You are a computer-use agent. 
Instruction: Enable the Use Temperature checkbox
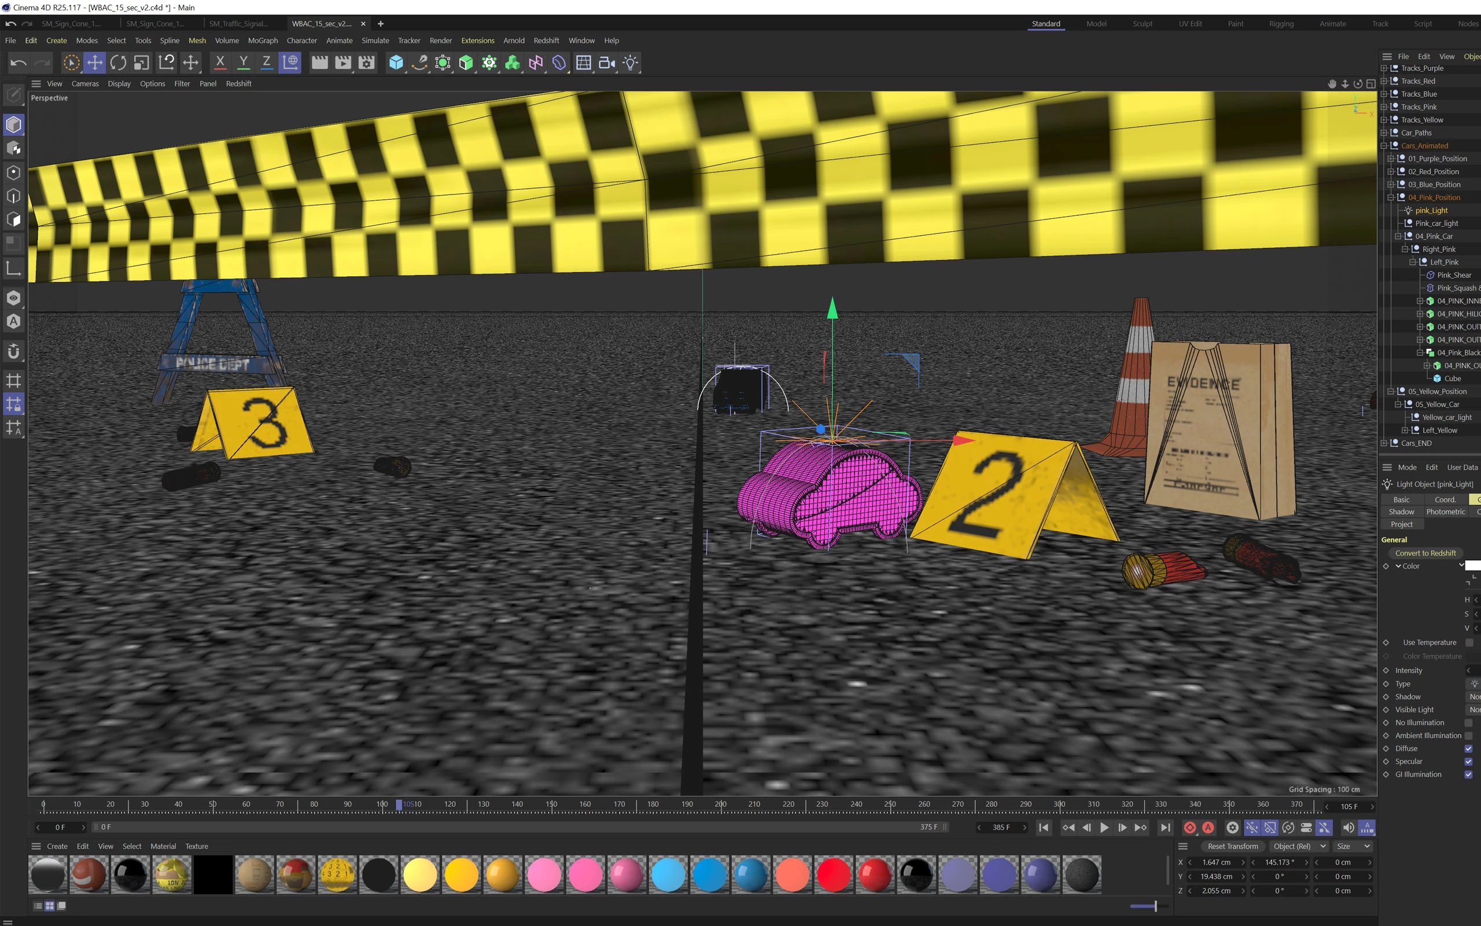pos(1469,642)
